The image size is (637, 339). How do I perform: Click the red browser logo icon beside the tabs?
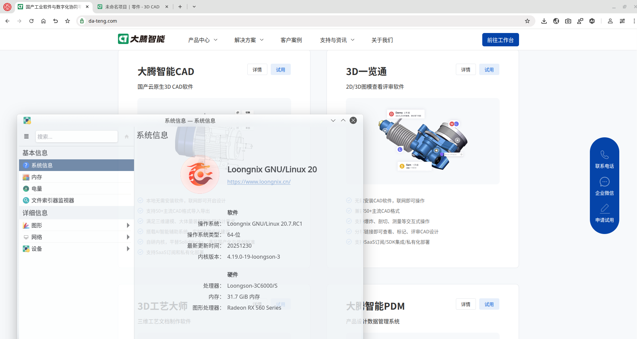[7, 7]
